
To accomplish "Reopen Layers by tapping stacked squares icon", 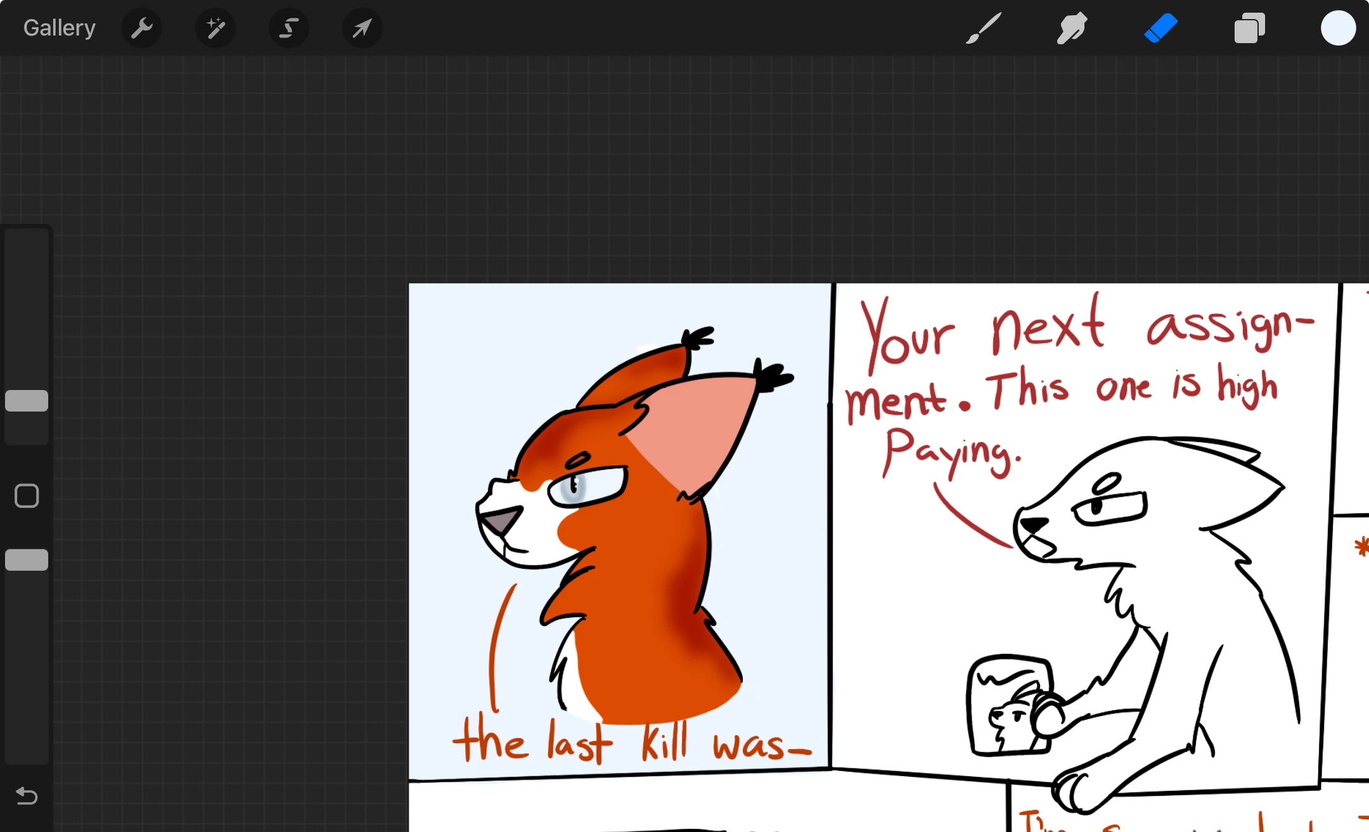I will coord(1249,27).
